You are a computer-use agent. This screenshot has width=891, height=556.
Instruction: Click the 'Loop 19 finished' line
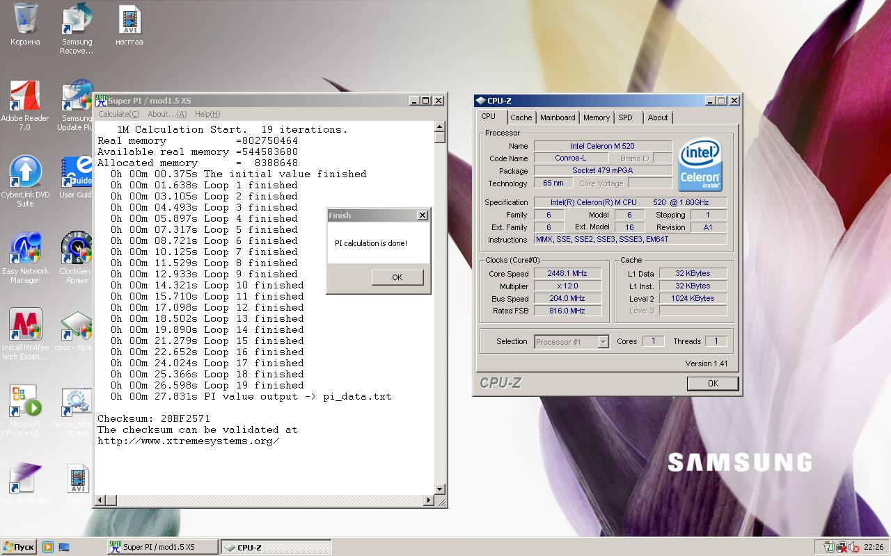[x=254, y=385]
